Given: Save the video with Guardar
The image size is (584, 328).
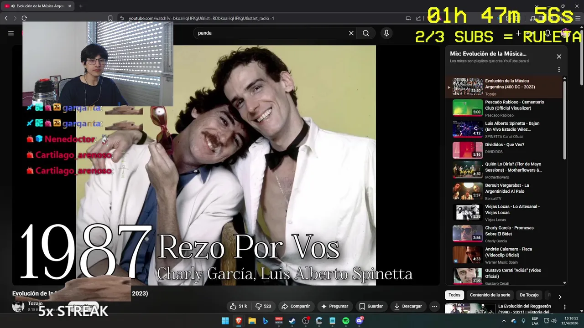Looking at the screenshot, I should click(x=371, y=306).
